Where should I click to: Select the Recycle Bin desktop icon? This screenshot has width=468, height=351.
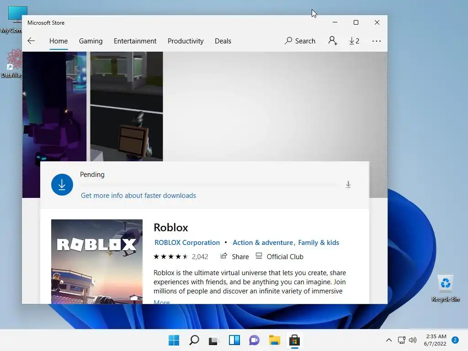pyautogui.click(x=445, y=288)
